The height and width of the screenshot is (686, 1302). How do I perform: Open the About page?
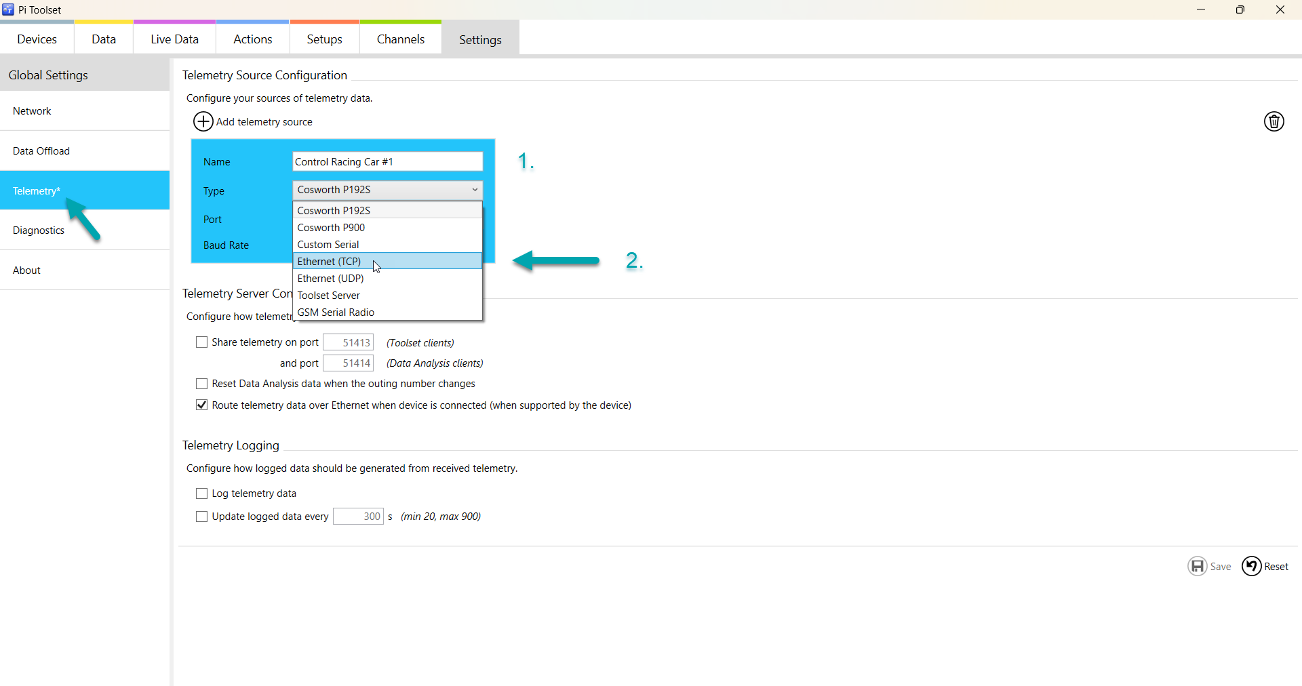[85, 270]
